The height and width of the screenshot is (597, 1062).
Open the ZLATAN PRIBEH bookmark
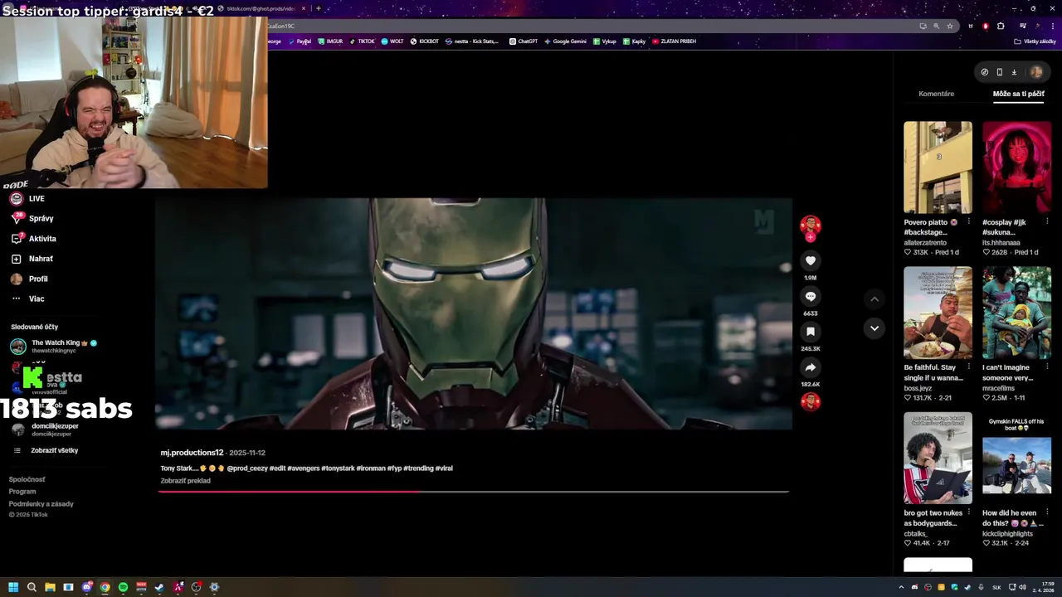pos(674,41)
